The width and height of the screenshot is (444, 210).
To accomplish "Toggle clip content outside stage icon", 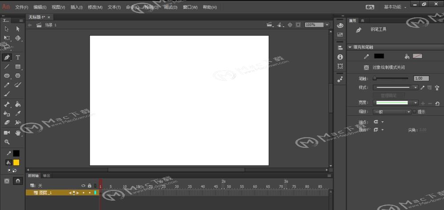I will coord(298,25).
